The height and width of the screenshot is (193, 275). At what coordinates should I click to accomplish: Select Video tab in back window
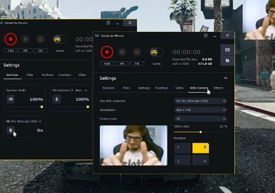(82, 75)
